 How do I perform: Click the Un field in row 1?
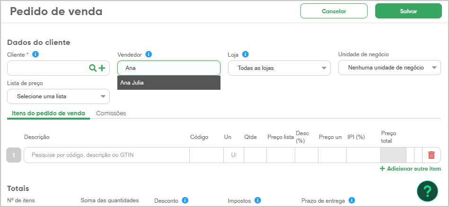tap(234, 155)
